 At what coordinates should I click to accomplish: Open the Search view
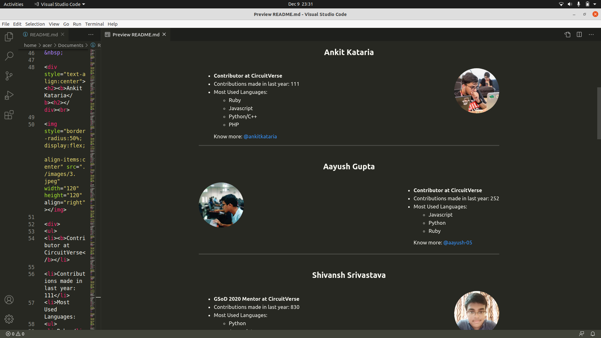pos(9,56)
